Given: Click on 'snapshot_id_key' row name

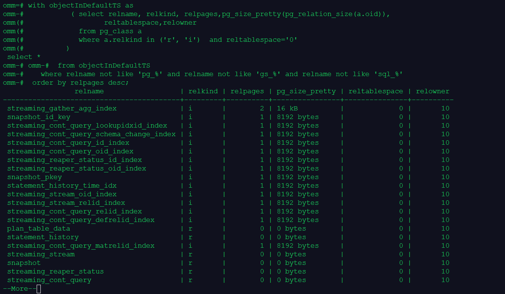Looking at the screenshot, I should tap(39, 117).
